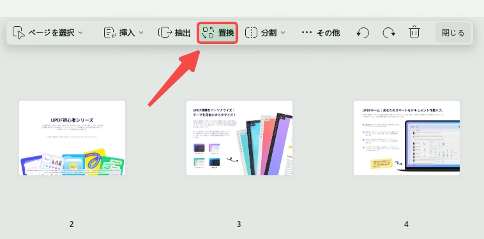Screen dimensions: 484x239
Task: Click the 挿入 label text
Action: [127, 33]
